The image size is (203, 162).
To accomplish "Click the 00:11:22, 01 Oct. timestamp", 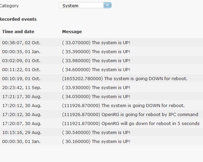I will (21, 70).
